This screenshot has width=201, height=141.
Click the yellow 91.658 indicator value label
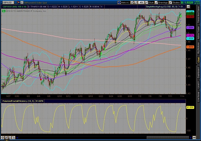(190, 107)
